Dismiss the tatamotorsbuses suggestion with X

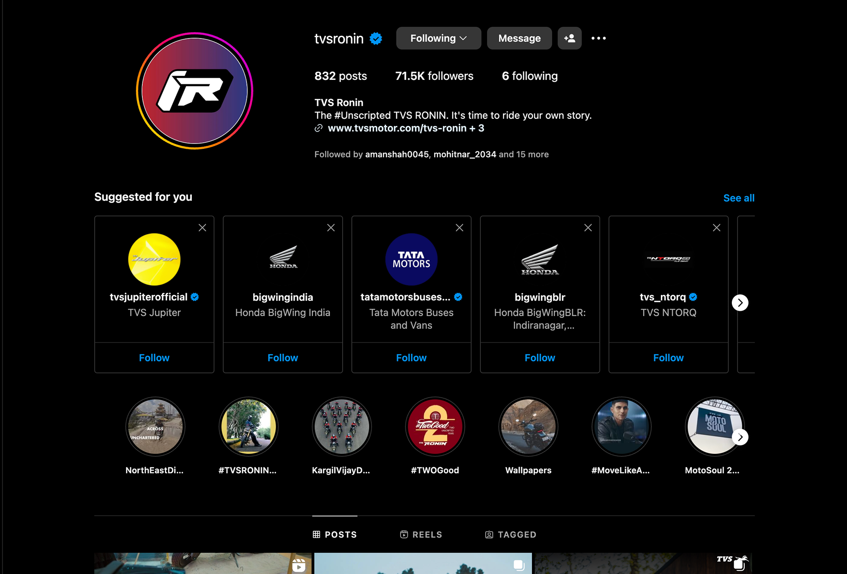pos(459,228)
